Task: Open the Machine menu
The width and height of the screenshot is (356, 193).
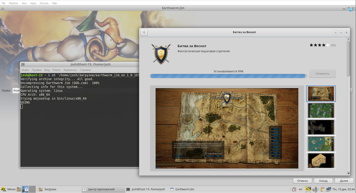Action: coord(13,3)
